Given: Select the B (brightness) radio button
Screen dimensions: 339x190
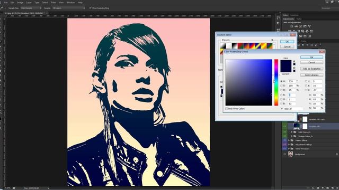Looking at the screenshot, I should point(281,90).
